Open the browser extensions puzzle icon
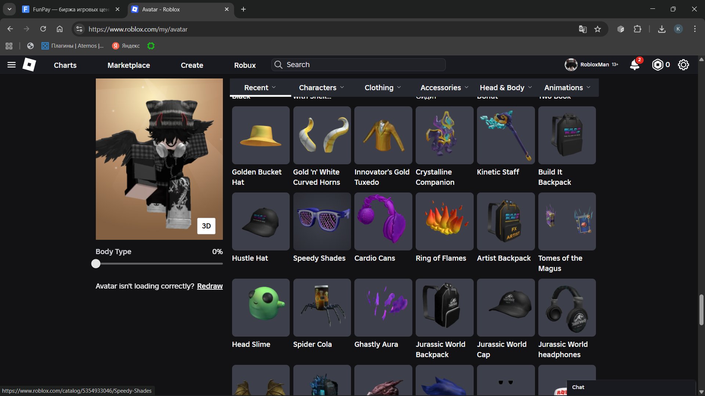The image size is (705, 396). [638, 29]
